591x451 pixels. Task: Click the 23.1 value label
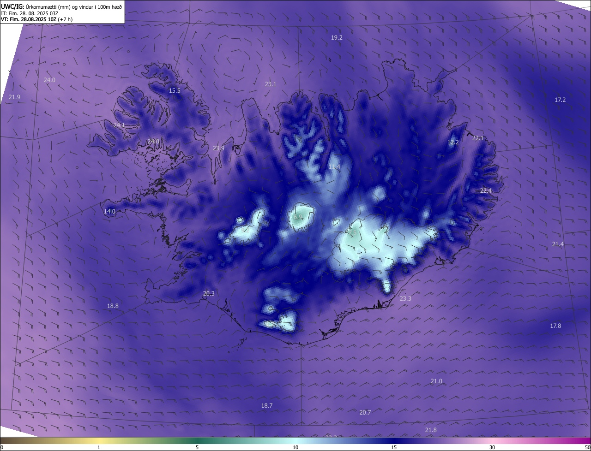271,84
